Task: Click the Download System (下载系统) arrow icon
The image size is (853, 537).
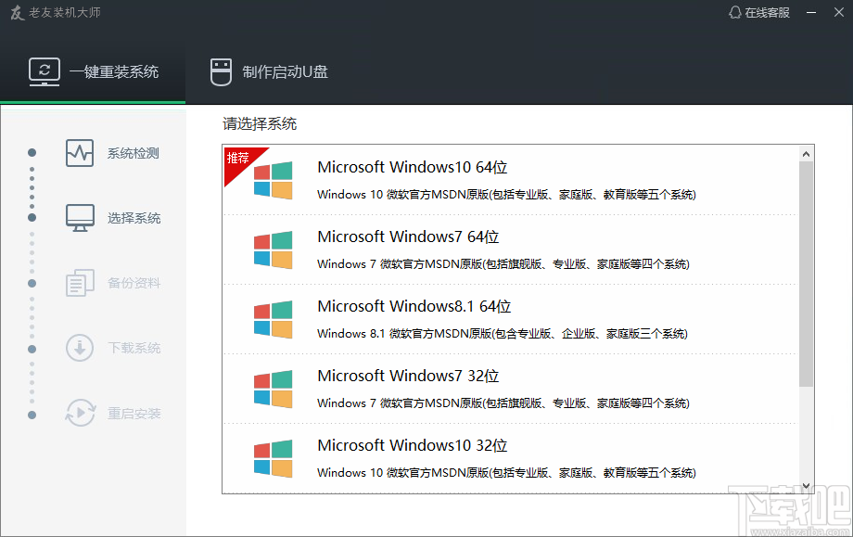Action: [80, 348]
